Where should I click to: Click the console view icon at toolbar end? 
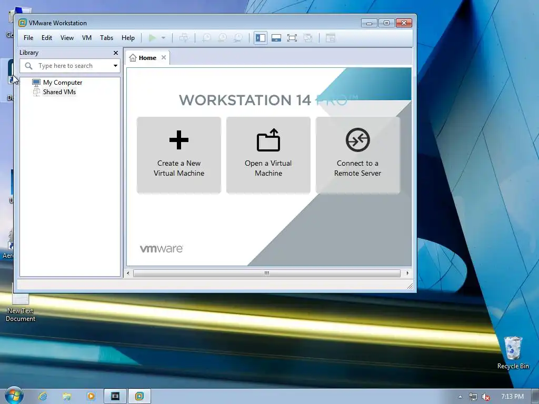pyautogui.click(x=331, y=38)
